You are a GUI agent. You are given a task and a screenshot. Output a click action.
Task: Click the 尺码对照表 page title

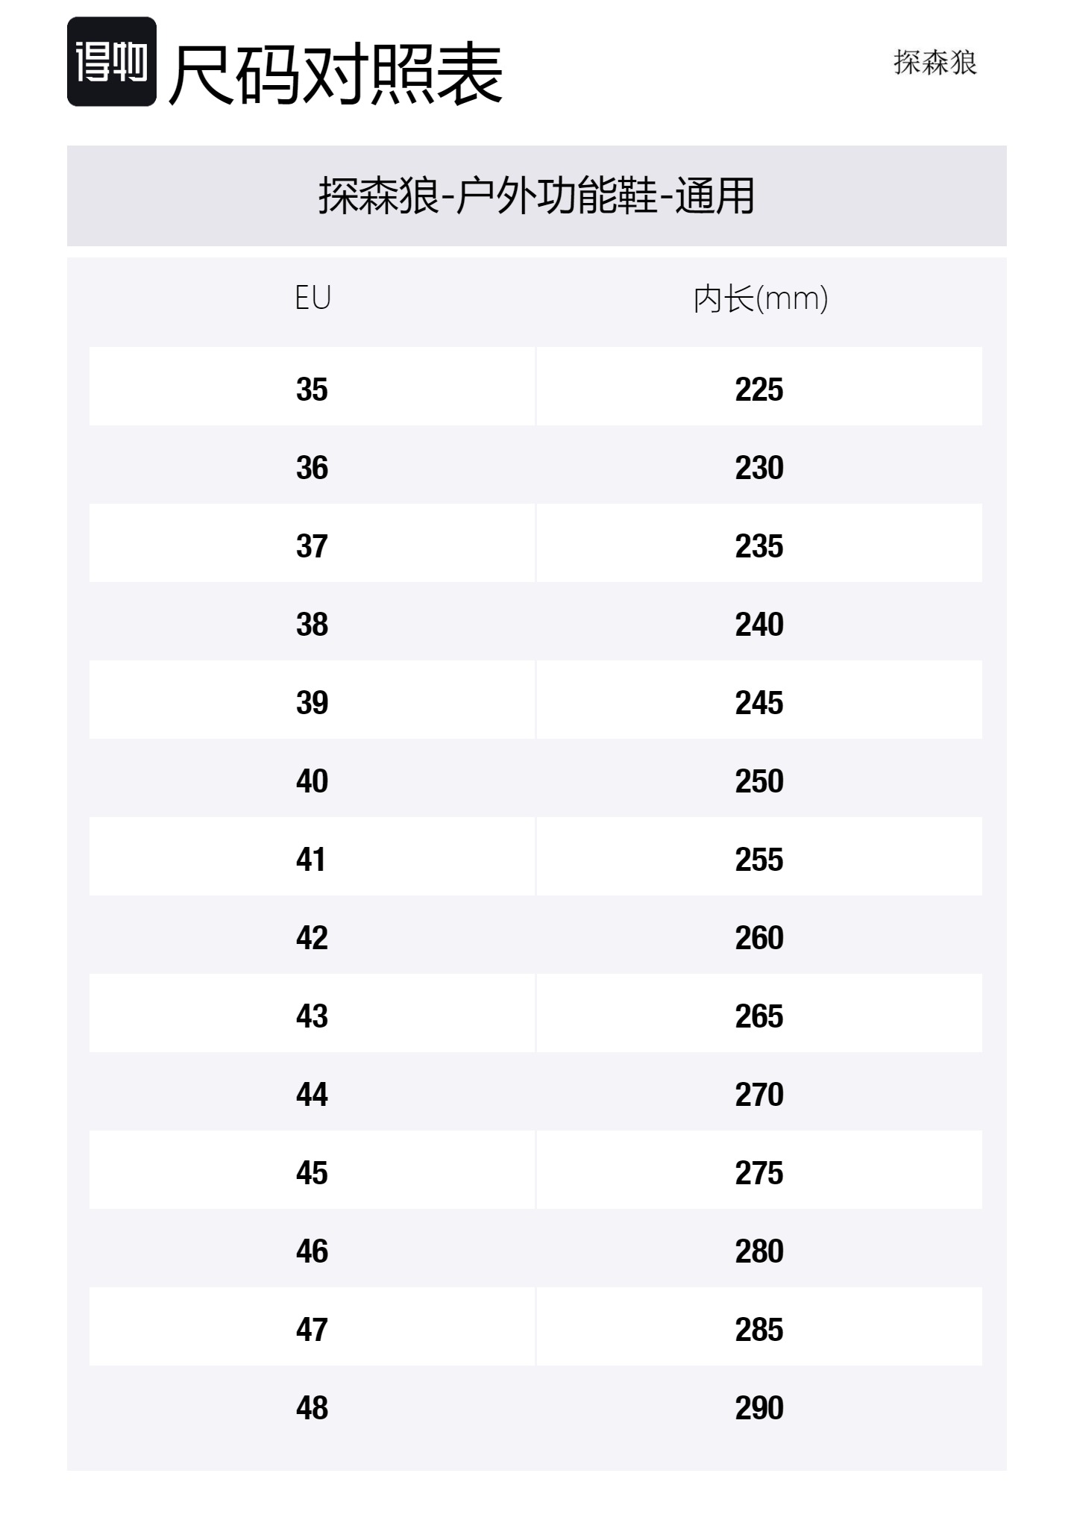(x=336, y=75)
